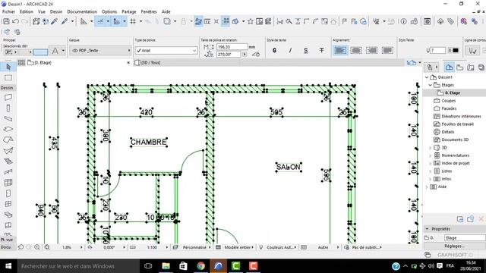486x273 pixels.
Task: Click the info circle icon in toolbar
Action: pos(403,21)
